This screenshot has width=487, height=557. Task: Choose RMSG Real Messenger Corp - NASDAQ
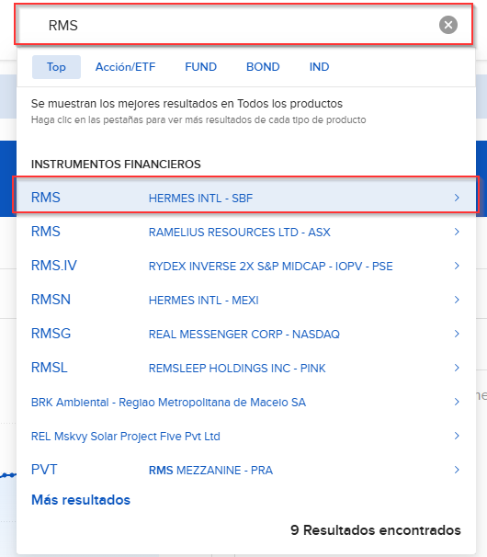(246, 334)
